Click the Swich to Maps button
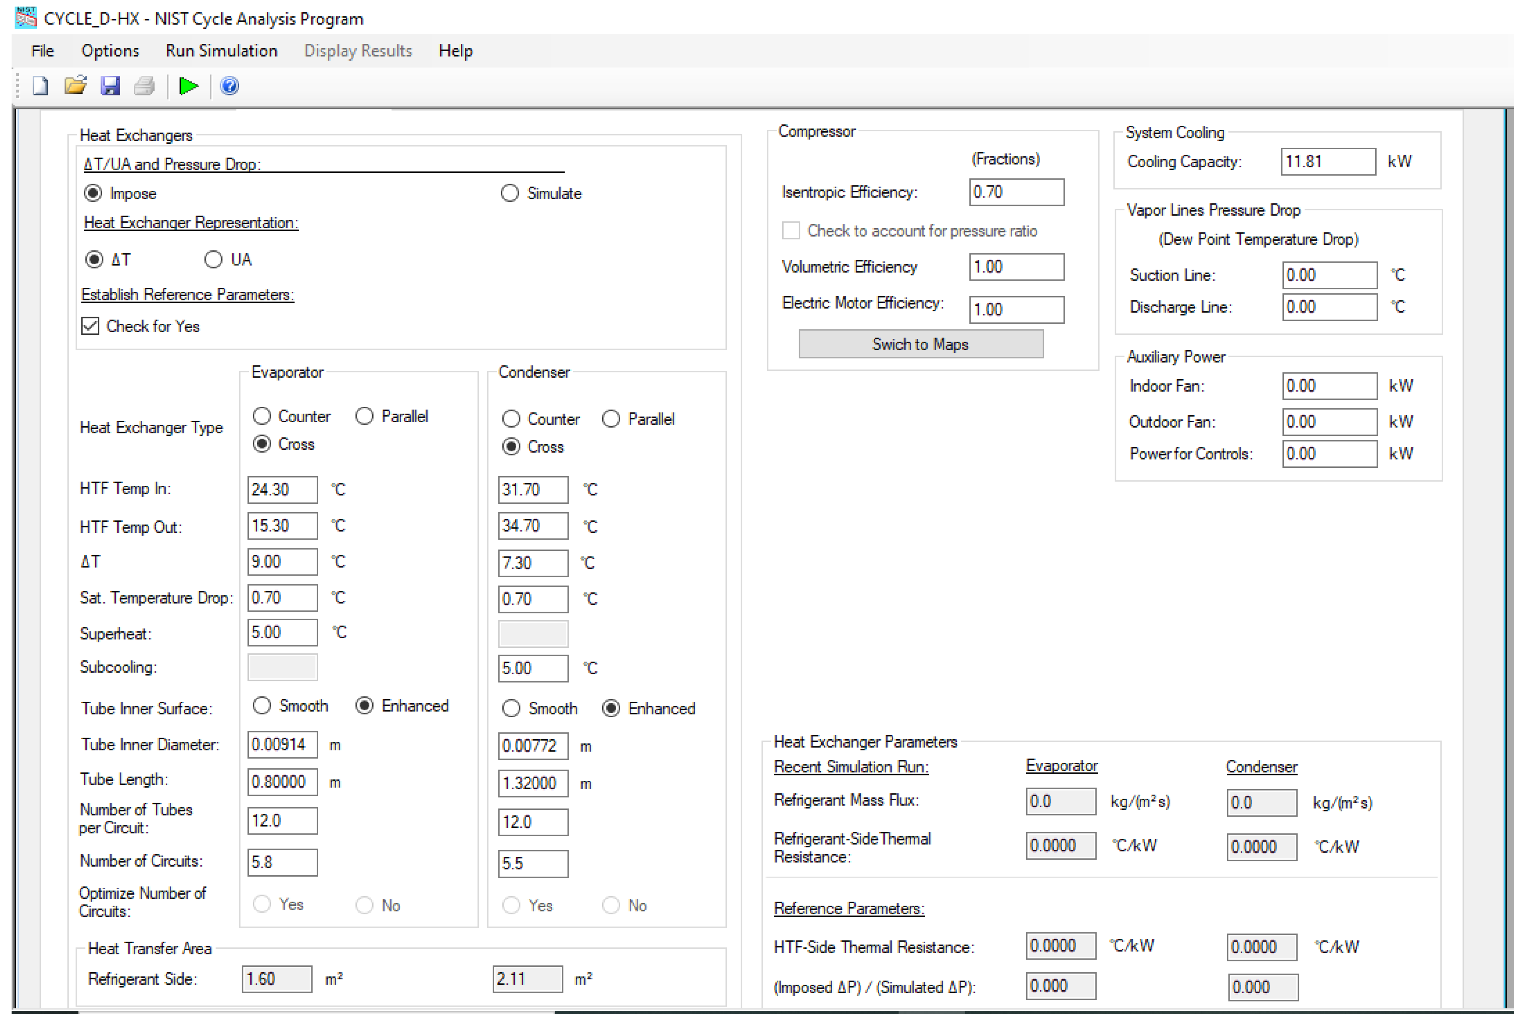 click(920, 344)
